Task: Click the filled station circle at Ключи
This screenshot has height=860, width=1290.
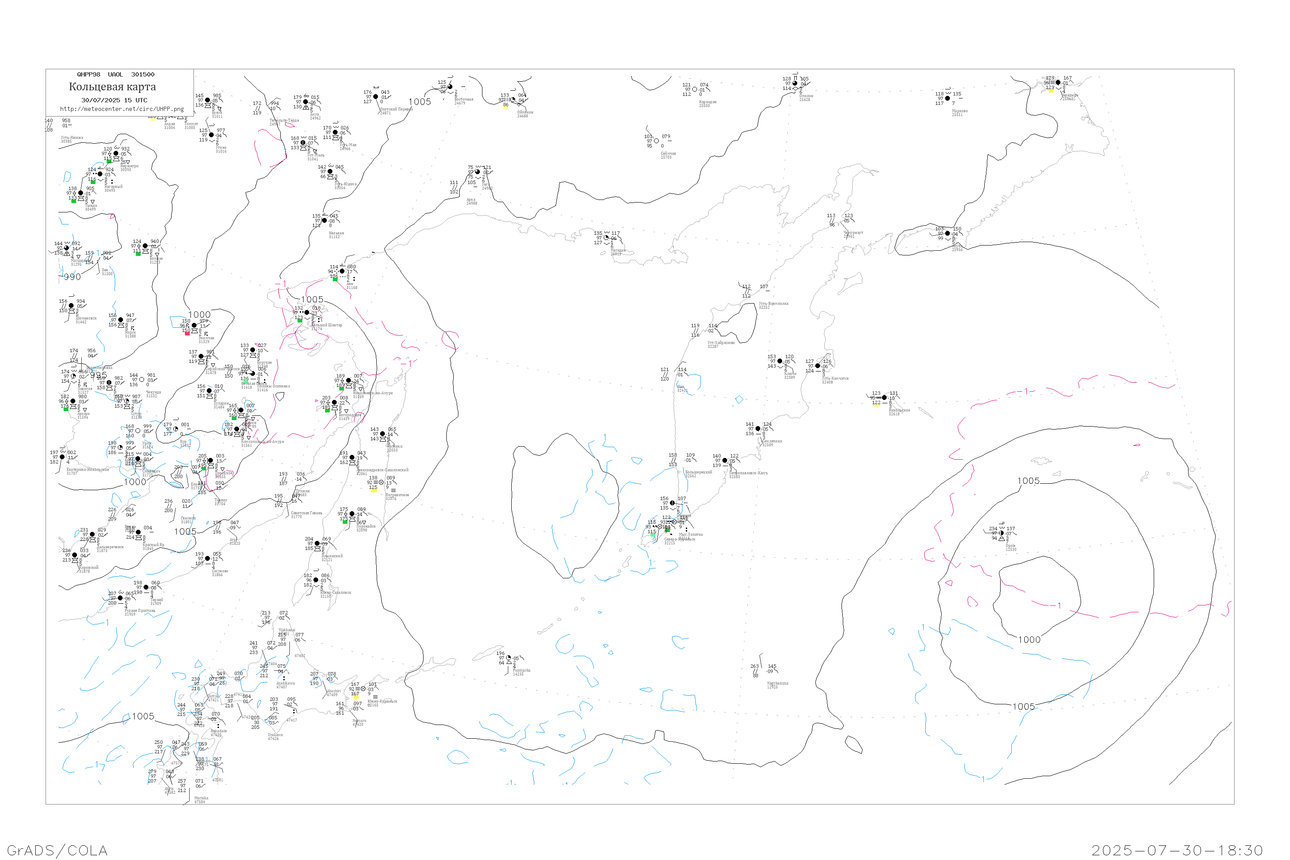Action: click(780, 361)
